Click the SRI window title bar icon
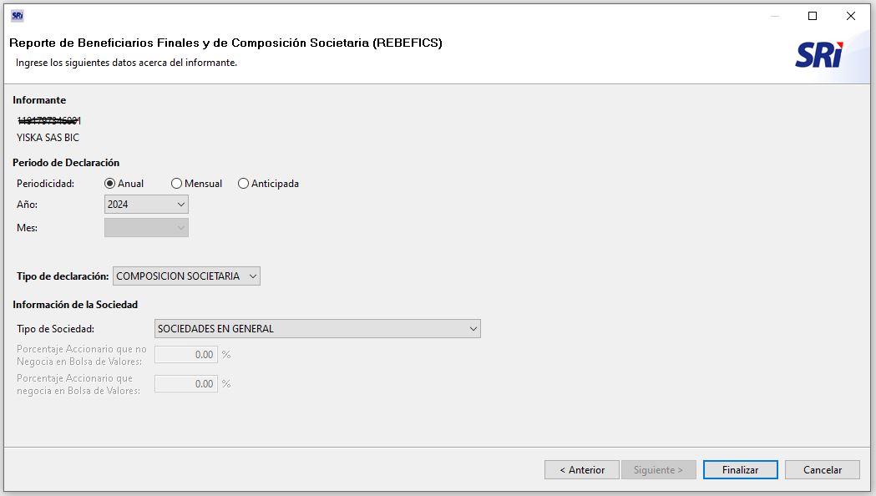This screenshot has height=496, width=876. pyautogui.click(x=18, y=16)
